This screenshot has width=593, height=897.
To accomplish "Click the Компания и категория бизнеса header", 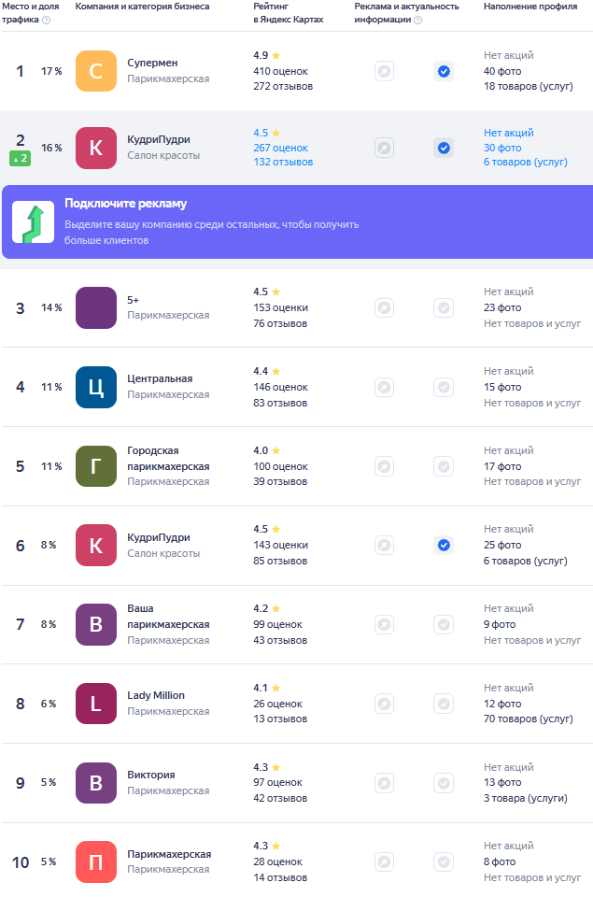I will tap(142, 7).
